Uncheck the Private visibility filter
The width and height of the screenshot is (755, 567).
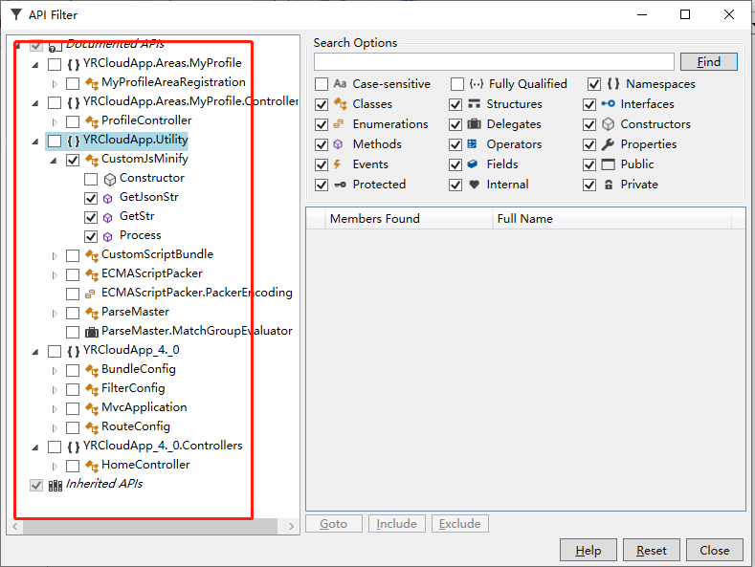pyautogui.click(x=590, y=185)
